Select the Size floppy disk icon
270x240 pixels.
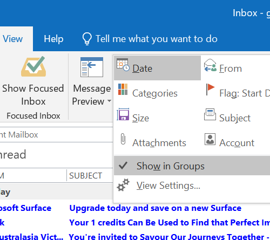coord(123,114)
